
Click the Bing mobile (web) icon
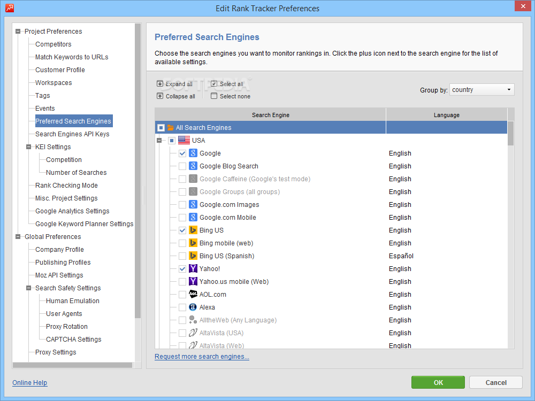click(193, 243)
